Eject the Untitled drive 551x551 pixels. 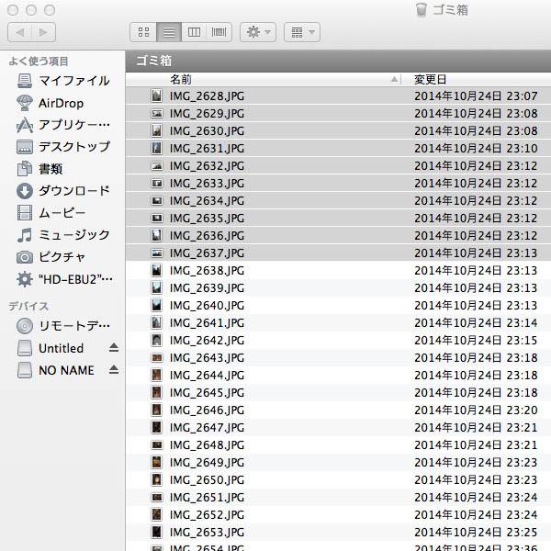pos(114,348)
